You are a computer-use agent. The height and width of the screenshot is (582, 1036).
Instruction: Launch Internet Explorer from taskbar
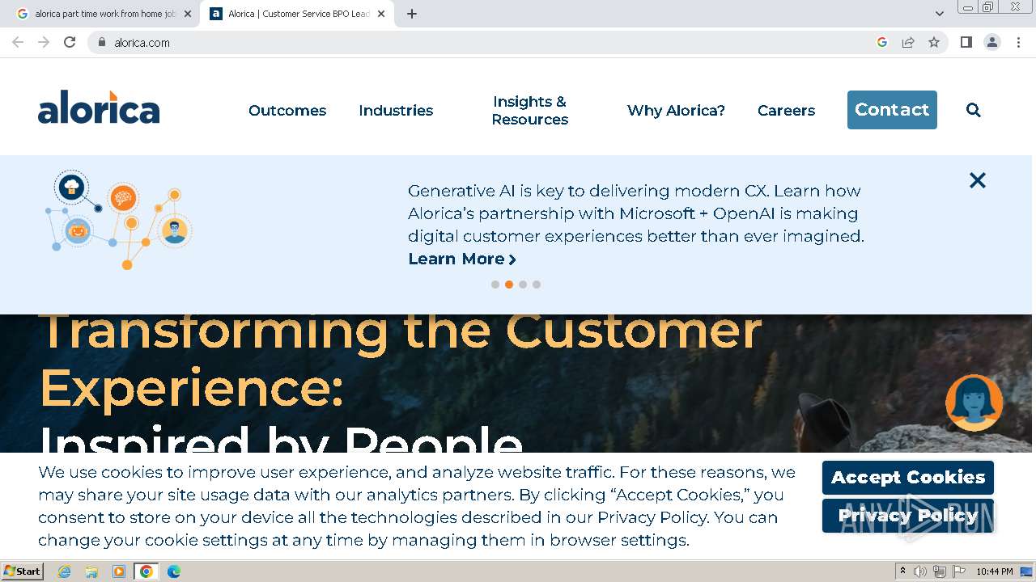pyautogui.click(x=64, y=571)
